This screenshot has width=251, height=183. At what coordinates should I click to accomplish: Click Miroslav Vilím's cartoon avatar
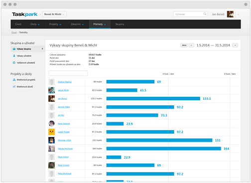(51, 140)
